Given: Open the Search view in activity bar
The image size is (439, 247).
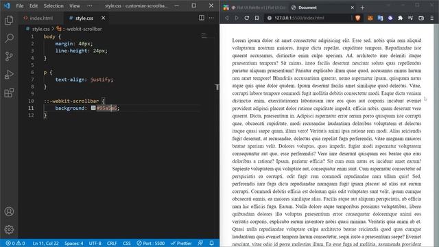Looking at the screenshot, I should [x=9, y=38].
